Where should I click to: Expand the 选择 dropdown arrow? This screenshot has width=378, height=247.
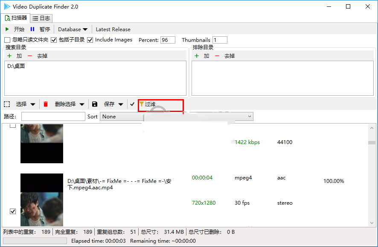[x=33, y=104]
